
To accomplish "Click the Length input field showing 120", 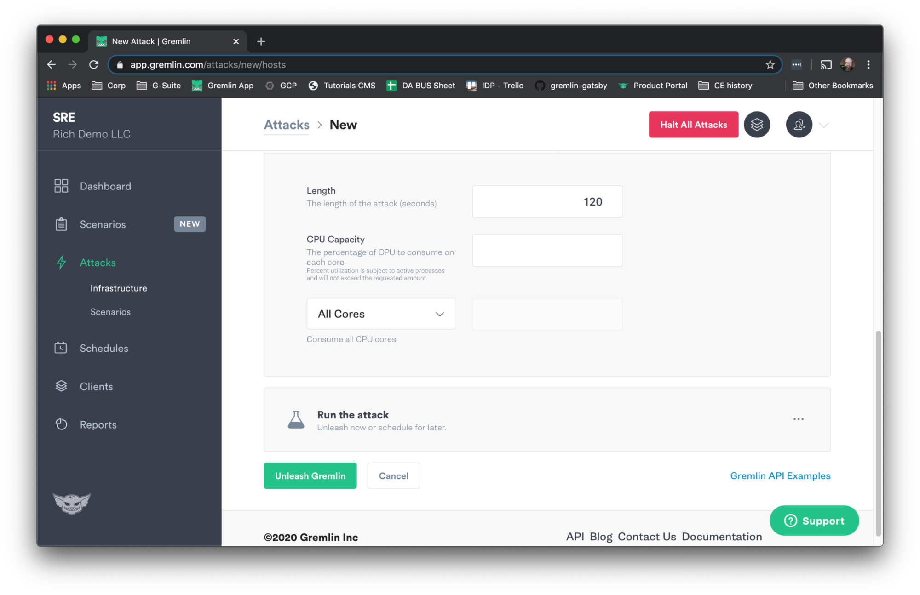I will coord(547,201).
